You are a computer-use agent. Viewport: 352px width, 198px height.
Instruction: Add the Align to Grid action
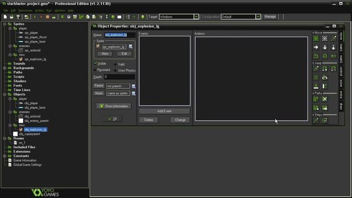316,78
